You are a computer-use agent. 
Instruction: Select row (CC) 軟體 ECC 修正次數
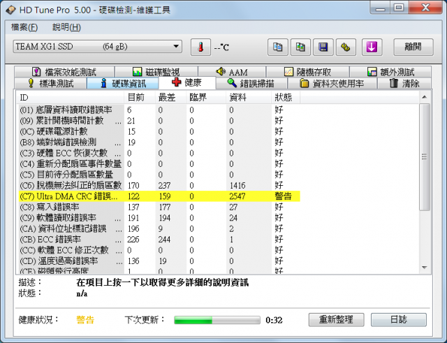pyautogui.click(x=159, y=250)
